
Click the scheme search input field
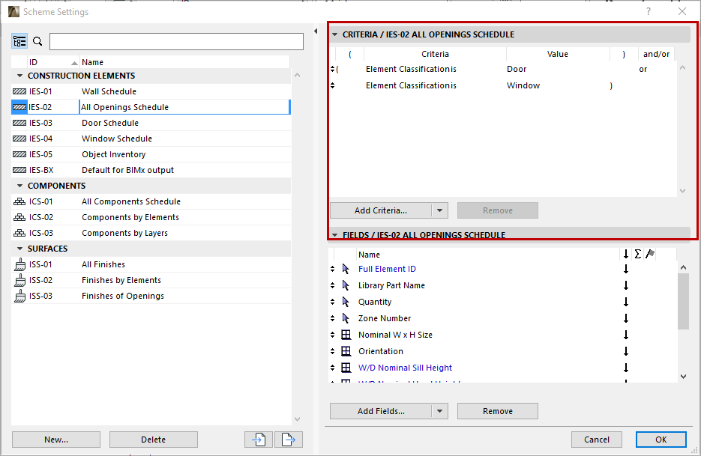[176, 41]
